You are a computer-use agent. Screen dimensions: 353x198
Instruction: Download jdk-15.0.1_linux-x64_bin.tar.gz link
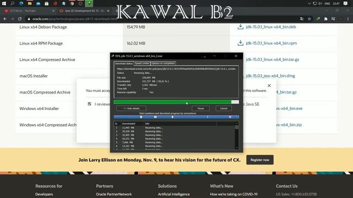[272, 59]
